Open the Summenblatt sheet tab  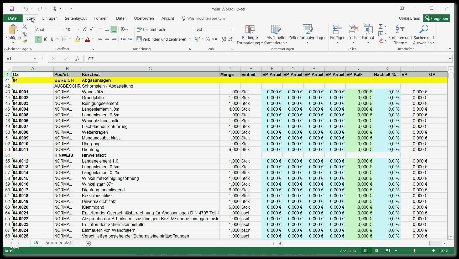59,243
